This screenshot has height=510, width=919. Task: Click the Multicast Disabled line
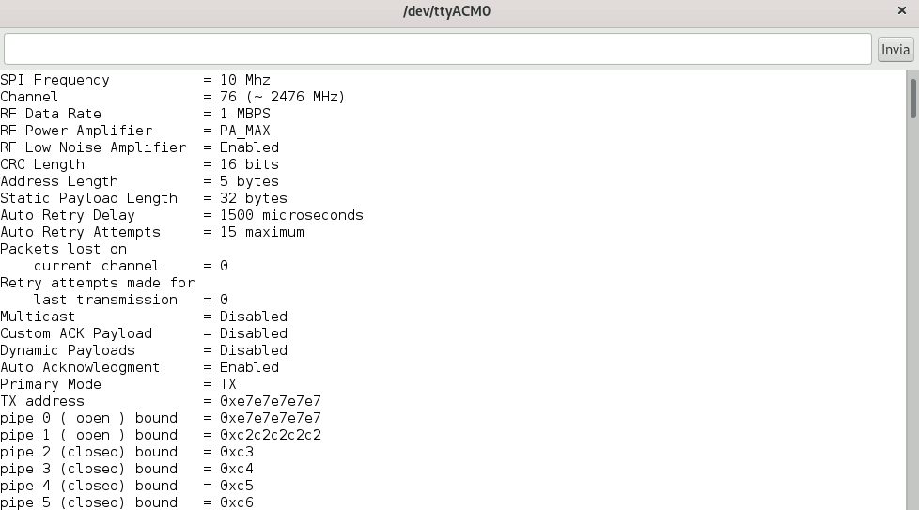pos(143,317)
